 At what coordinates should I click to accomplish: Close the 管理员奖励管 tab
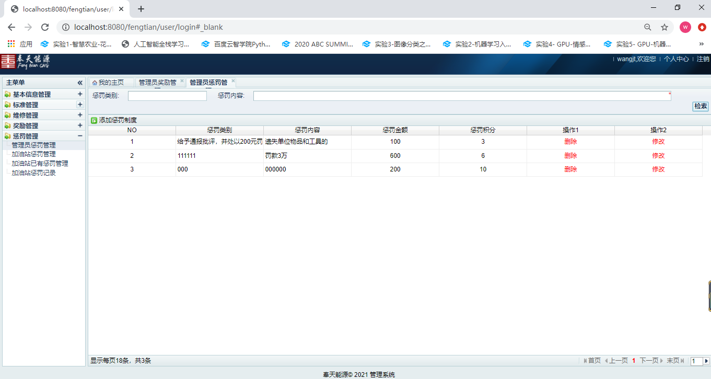(x=182, y=82)
